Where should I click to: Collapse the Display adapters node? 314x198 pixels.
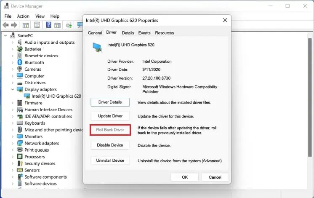point(12,89)
